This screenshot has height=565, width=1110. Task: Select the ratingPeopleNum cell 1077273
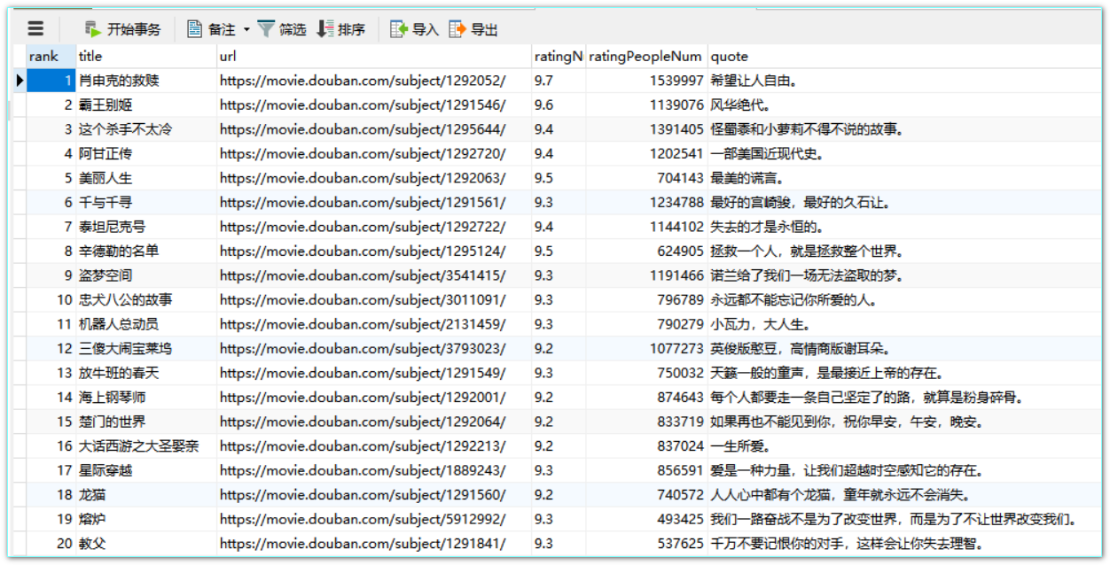click(x=646, y=349)
